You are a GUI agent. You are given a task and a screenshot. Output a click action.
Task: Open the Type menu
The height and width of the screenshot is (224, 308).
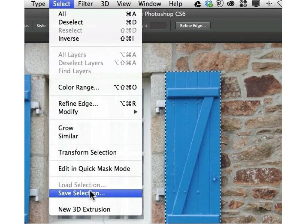(x=38, y=4)
